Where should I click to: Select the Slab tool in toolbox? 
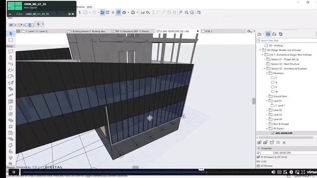(x=11, y=70)
